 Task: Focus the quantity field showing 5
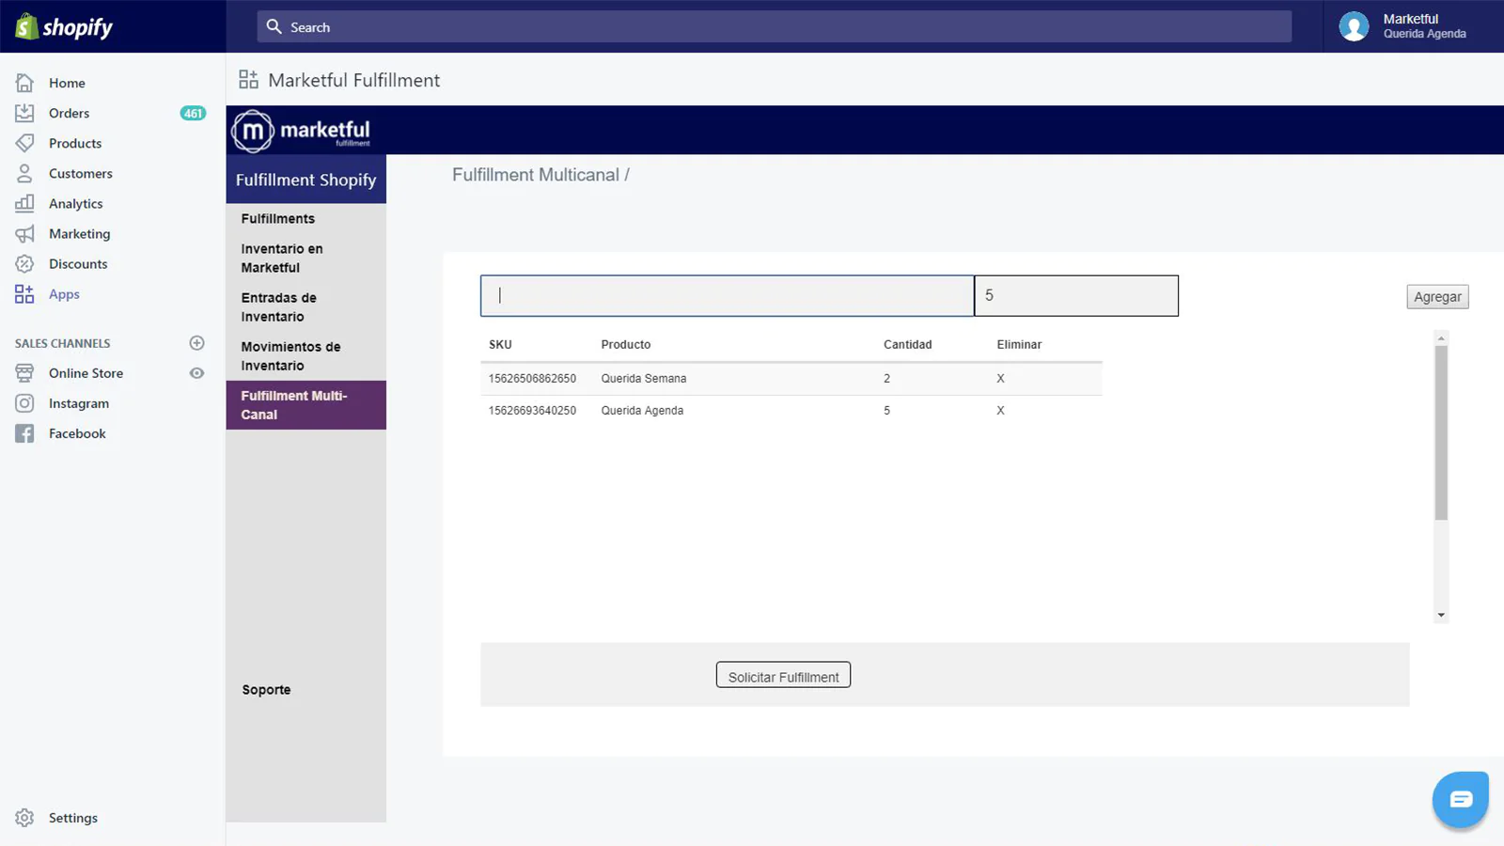tap(1075, 296)
